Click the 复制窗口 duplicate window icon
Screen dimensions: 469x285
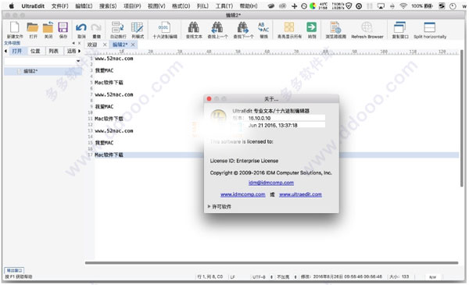point(400,27)
